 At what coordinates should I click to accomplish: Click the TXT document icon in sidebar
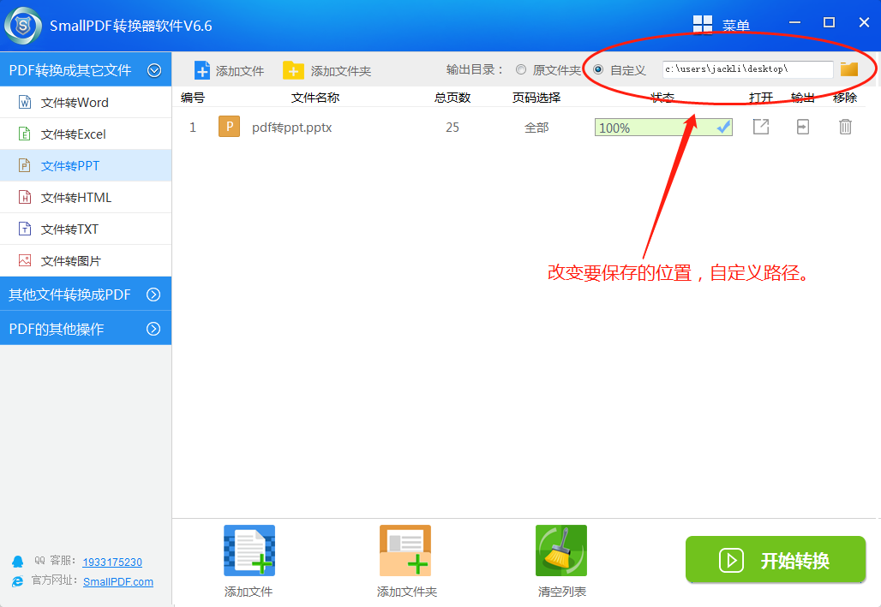pos(25,229)
